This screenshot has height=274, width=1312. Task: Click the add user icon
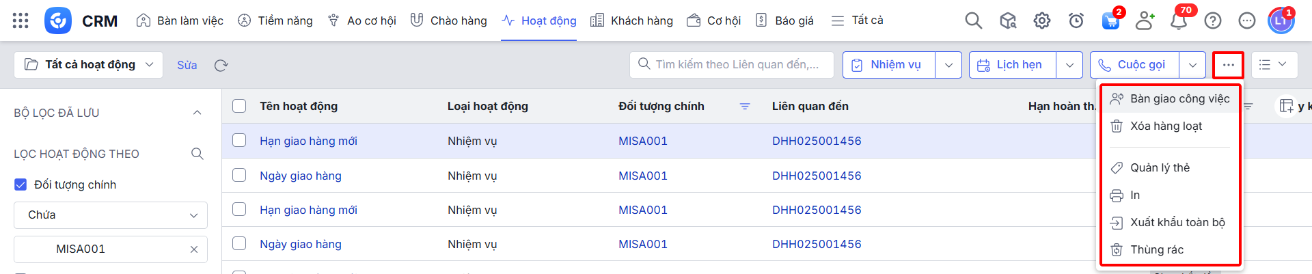(1145, 20)
